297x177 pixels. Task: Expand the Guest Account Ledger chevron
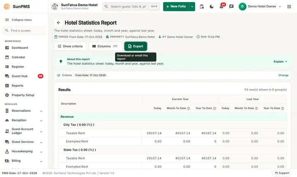tap(41, 131)
